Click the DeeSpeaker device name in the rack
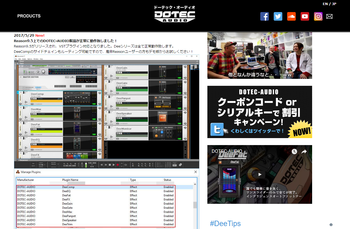The image size is (350, 229). [124, 113]
